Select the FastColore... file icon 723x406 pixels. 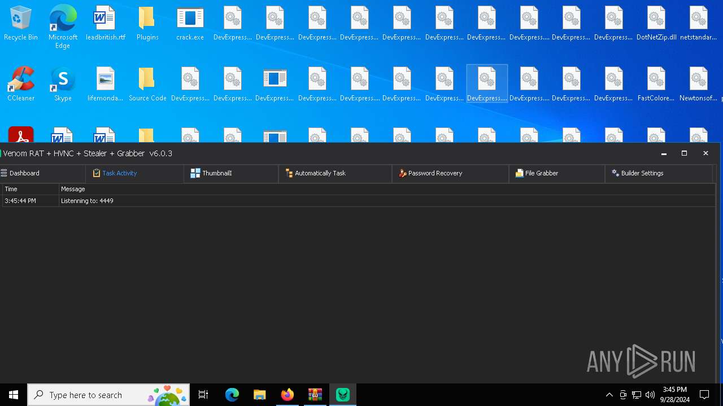pyautogui.click(x=656, y=85)
